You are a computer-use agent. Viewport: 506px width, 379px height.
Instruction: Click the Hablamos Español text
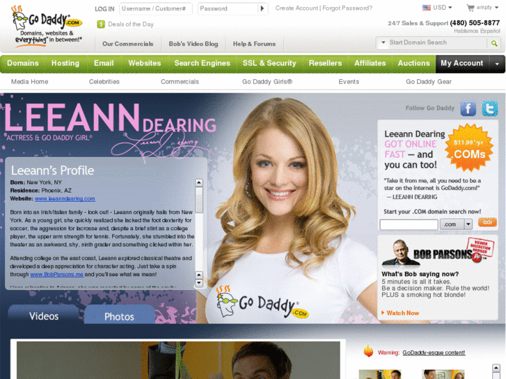pos(477,31)
